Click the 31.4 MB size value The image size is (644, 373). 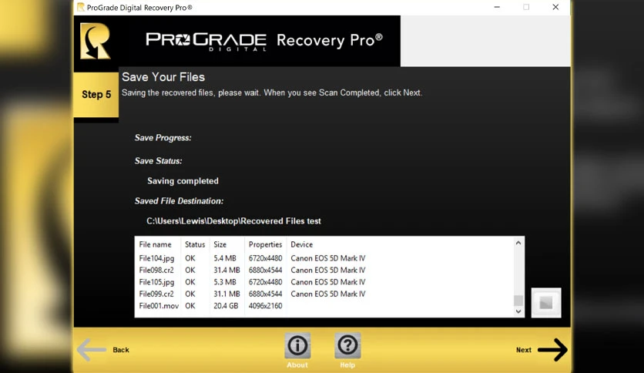click(226, 271)
